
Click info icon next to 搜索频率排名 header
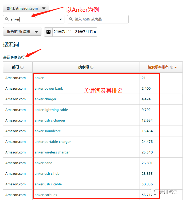172,67
